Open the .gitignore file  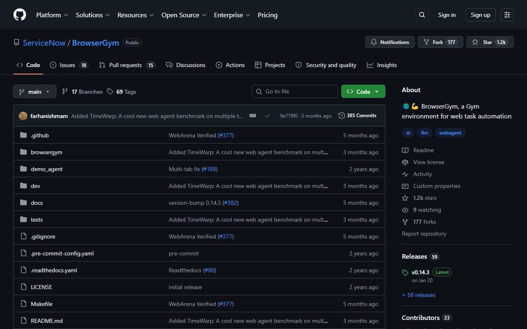pyautogui.click(x=43, y=236)
